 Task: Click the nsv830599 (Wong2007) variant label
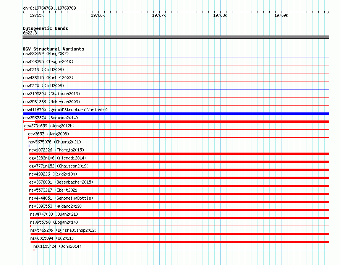pyautogui.click(x=46, y=54)
